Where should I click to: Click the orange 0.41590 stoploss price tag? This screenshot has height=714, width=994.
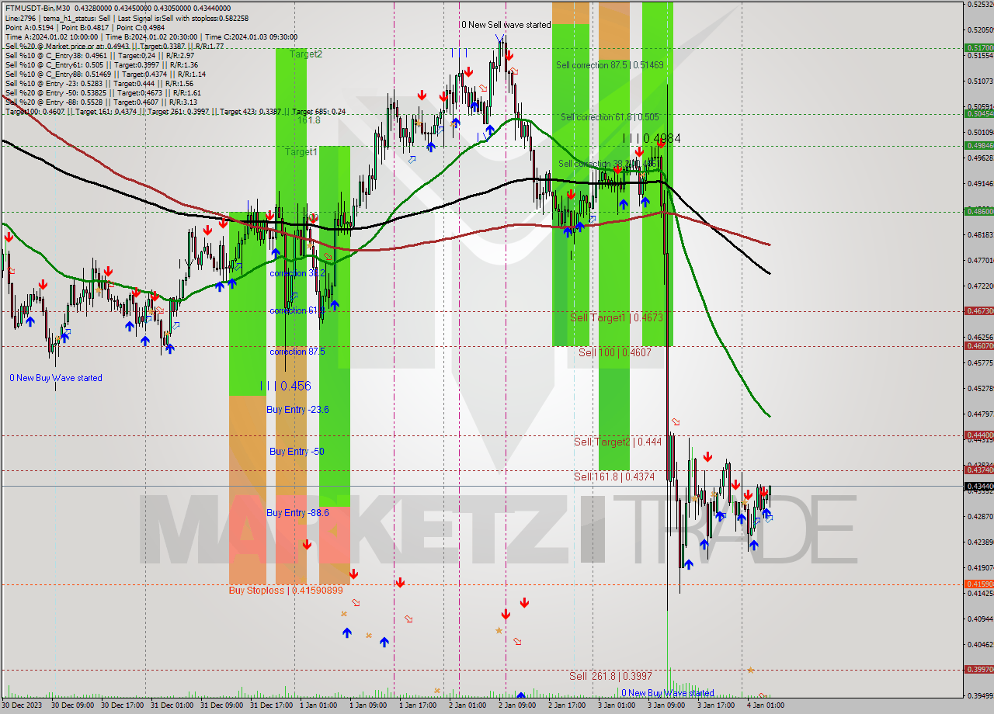point(978,584)
